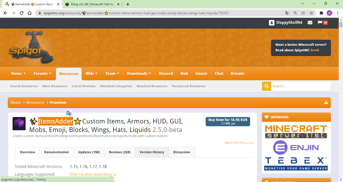Open the a.devs.beer/lang-ia link
Image resolution: width=343 pixels, height=182 pixels.
[93, 174]
